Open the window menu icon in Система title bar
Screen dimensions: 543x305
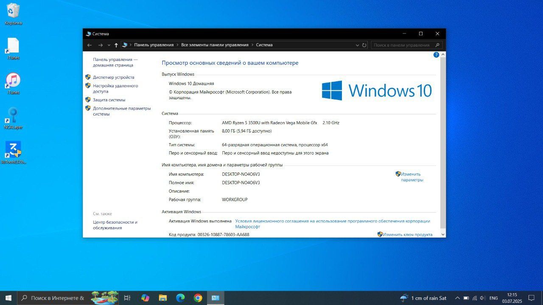pos(88,34)
